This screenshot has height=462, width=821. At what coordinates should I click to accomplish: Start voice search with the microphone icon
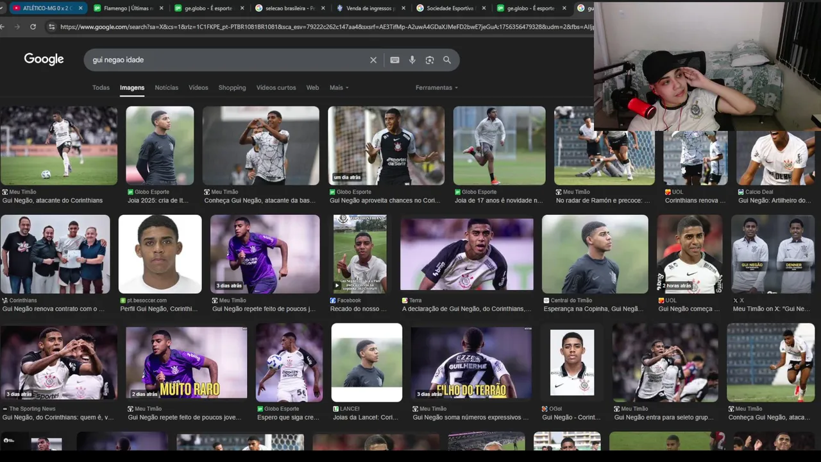pyautogui.click(x=412, y=60)
